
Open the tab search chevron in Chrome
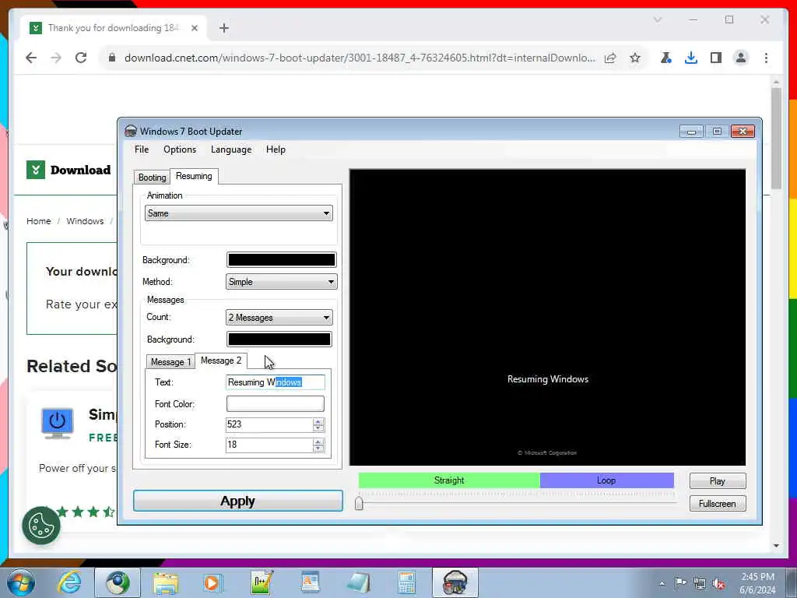click(657, 19)
